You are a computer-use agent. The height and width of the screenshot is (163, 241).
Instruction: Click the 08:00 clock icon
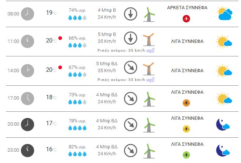click(28, 14)
